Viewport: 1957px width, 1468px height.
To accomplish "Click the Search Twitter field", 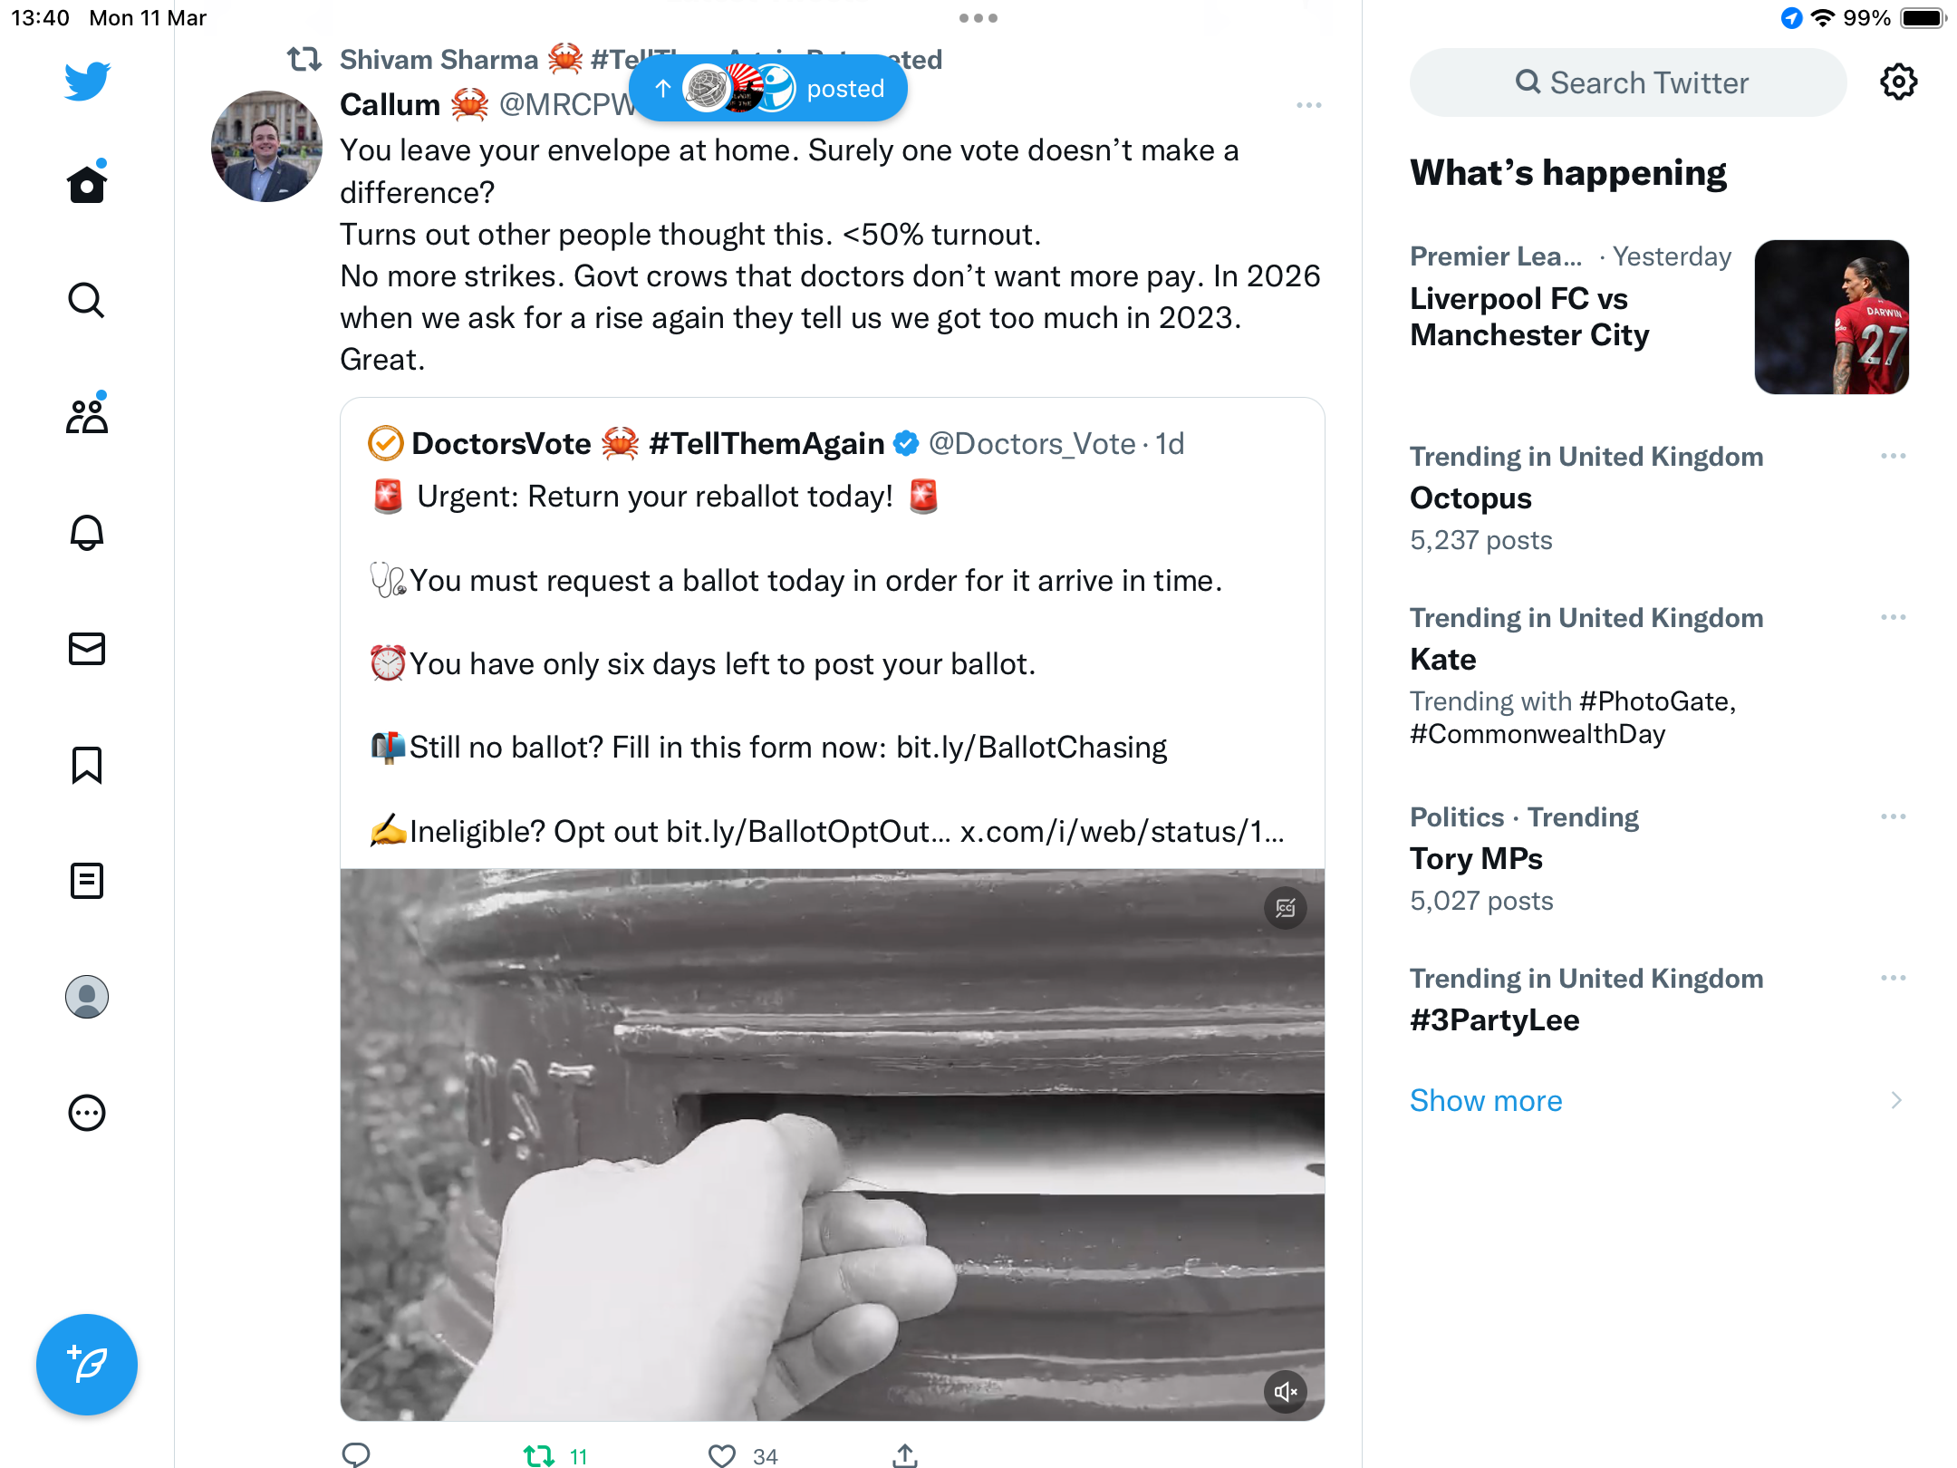I will pos(1628,82).
